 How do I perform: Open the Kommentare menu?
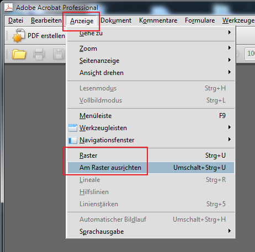coord(158,20)
